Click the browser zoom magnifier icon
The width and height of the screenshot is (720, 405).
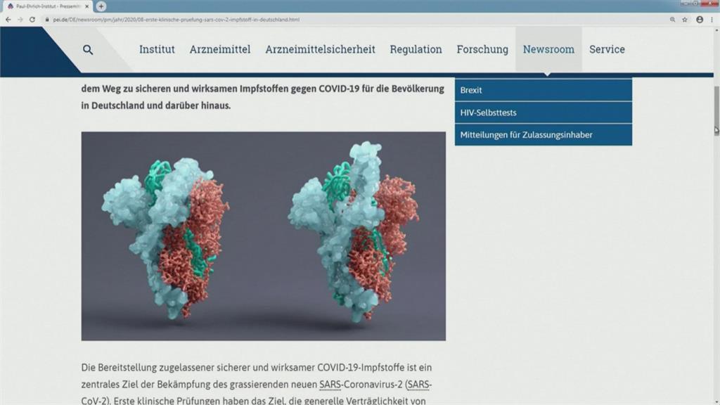[672, 20]
